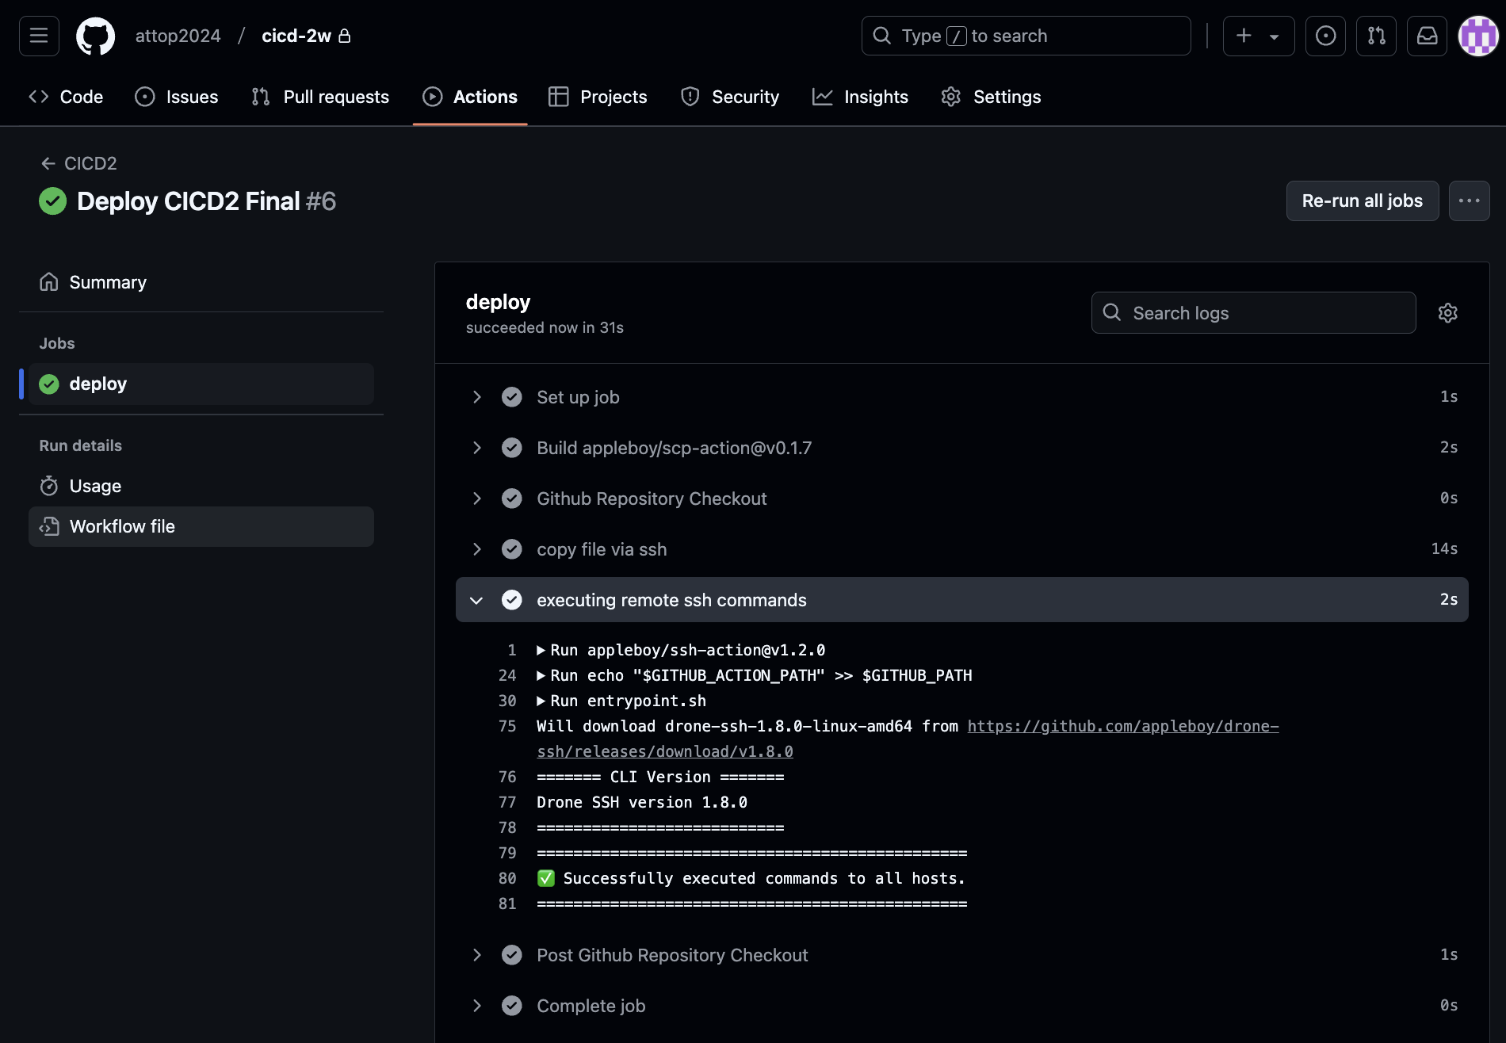
Task: Expand the Run echo GITHUB_ACTION_PATH log group
Action: coord(541,675)
